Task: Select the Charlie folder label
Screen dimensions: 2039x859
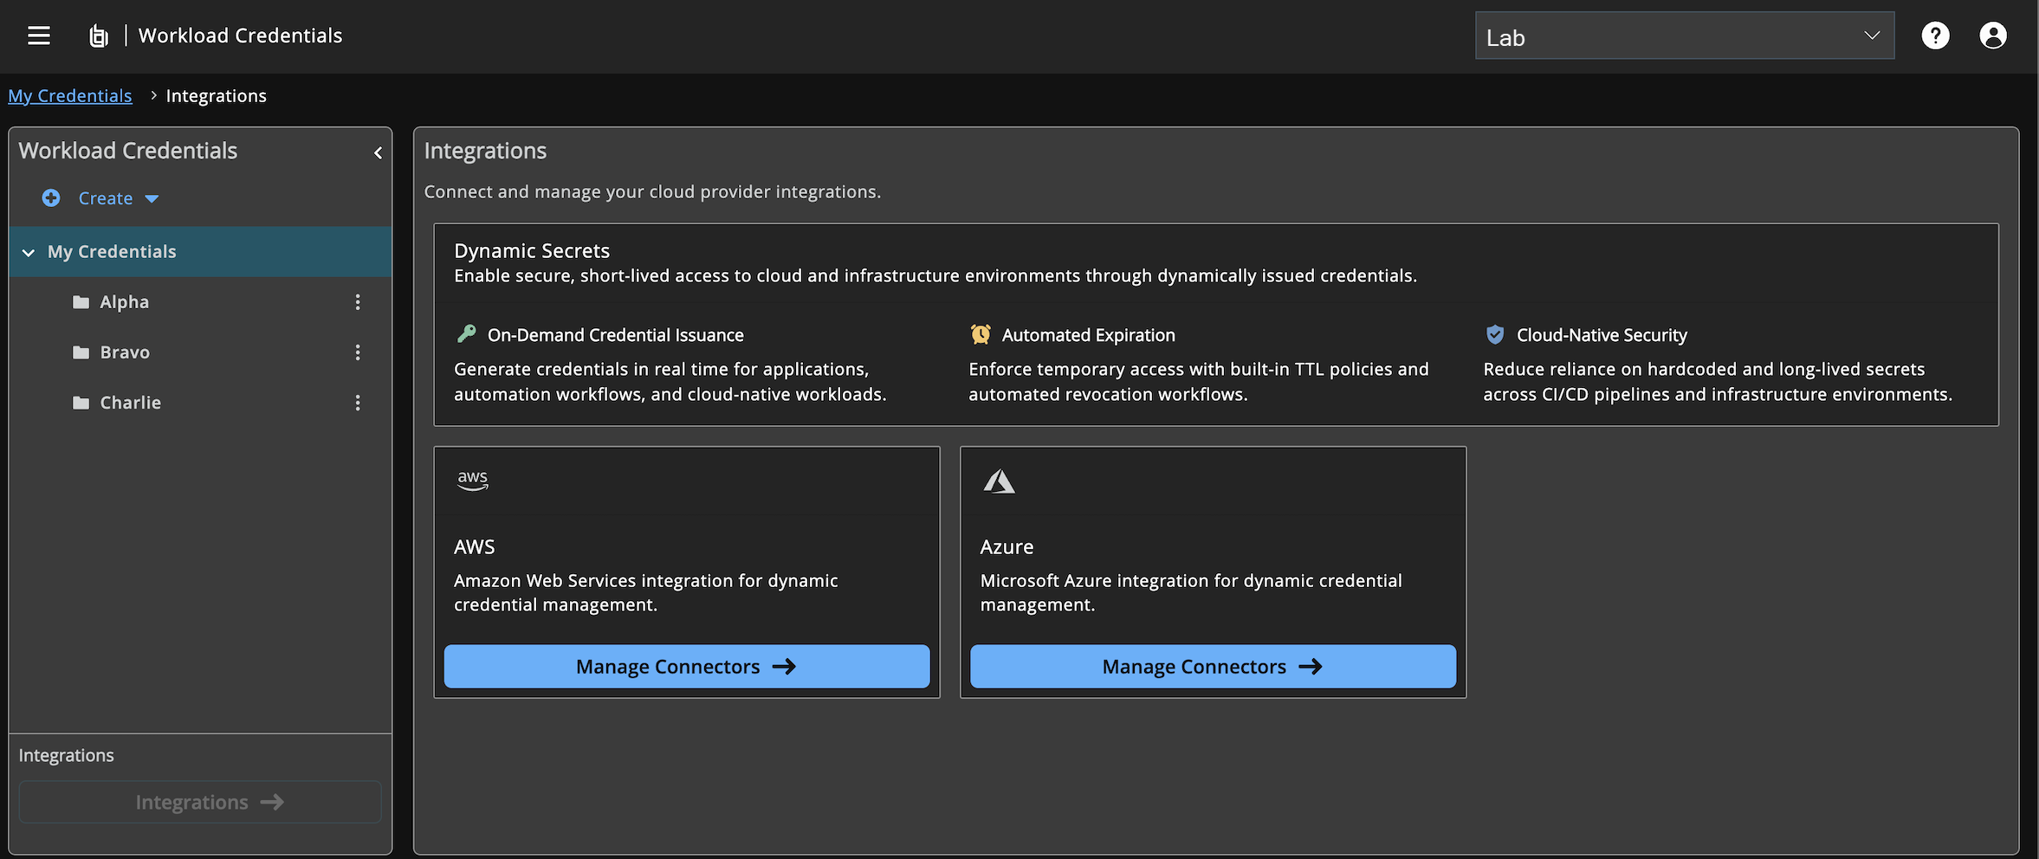Action: point(131,403)
